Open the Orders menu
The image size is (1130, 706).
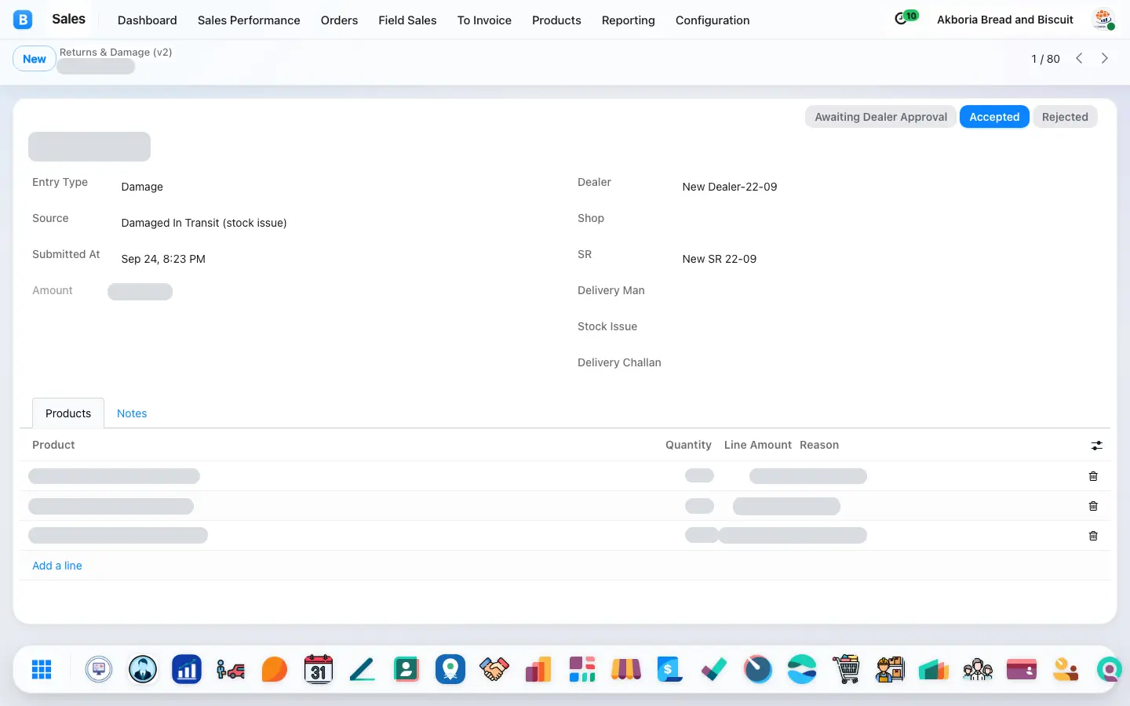click(x=339, y=20)
